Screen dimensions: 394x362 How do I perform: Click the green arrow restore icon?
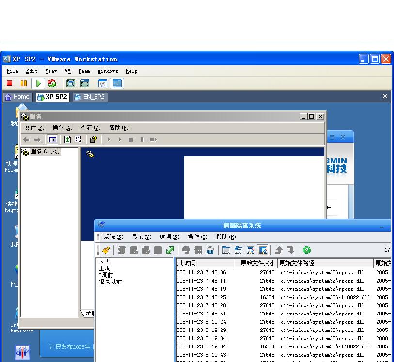[x=170, y=250]
